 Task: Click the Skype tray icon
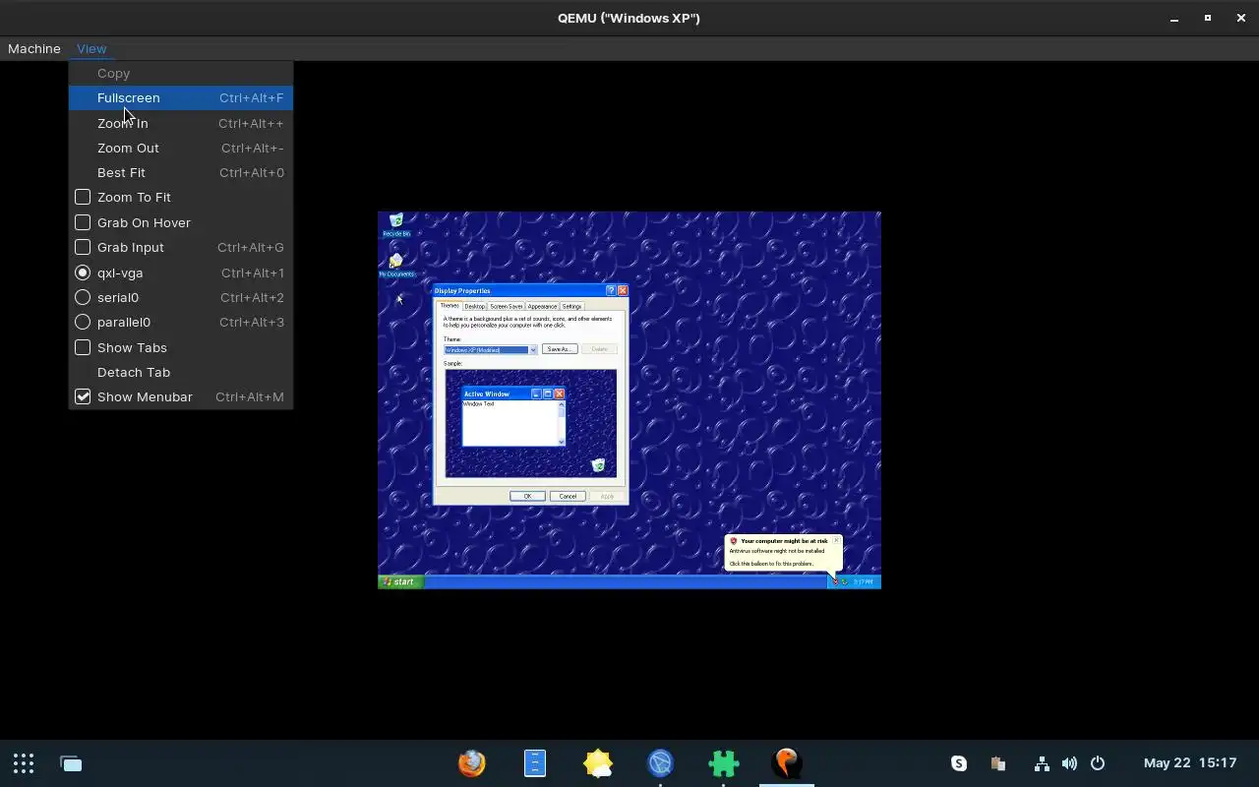click(x=959, y=763)
